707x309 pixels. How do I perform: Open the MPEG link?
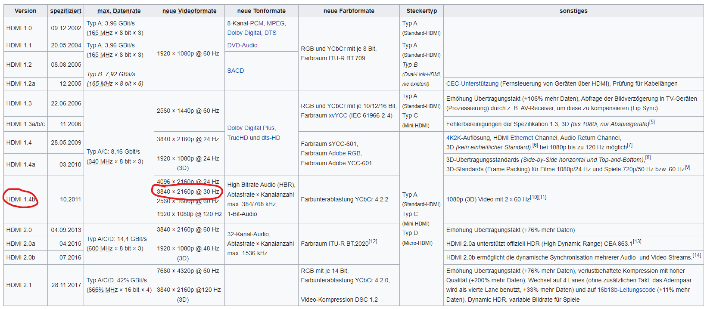(x=276, y=23)
